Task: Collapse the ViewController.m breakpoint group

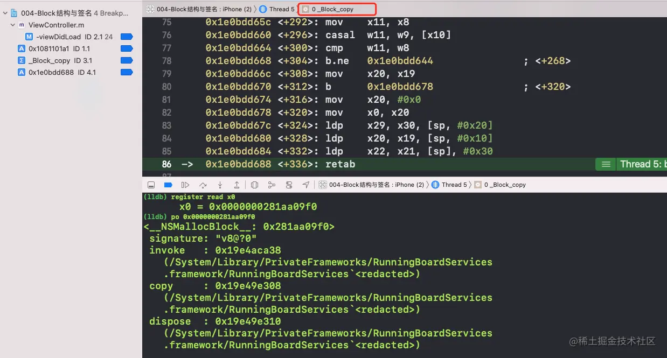Action: [12, 25]
